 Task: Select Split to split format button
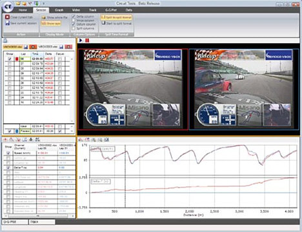pyautogui.click(x=116, y=17)
